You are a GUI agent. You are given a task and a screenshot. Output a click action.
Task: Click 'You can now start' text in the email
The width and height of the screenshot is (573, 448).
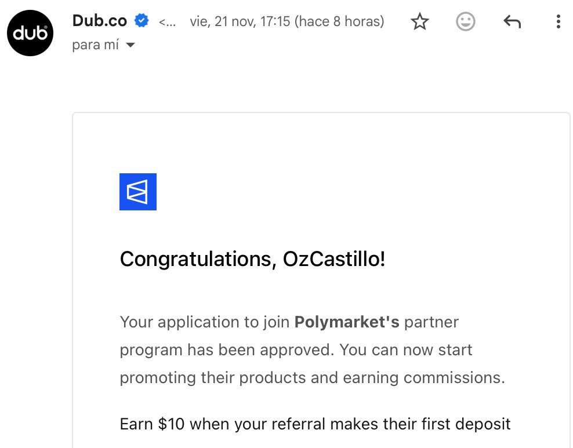[x=406, y=350]
